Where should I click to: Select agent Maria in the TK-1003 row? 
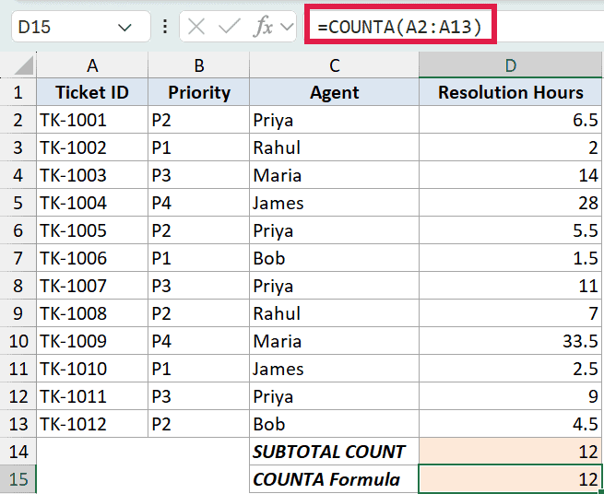click(x=335, y=175)
